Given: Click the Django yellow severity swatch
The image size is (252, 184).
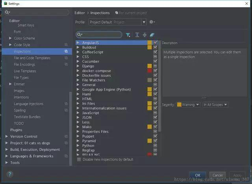Looking at the screenshot, I should (150, 66).
